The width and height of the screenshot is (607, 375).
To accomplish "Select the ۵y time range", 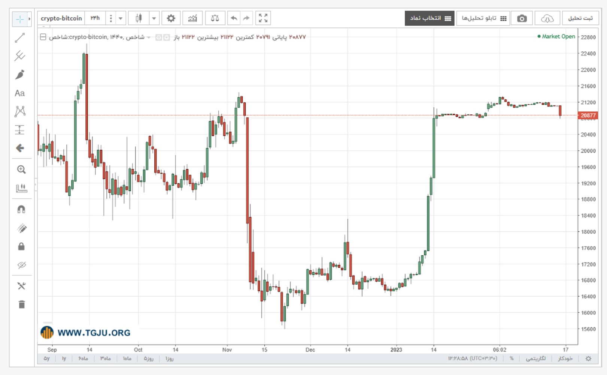I will tap(47, 358).
